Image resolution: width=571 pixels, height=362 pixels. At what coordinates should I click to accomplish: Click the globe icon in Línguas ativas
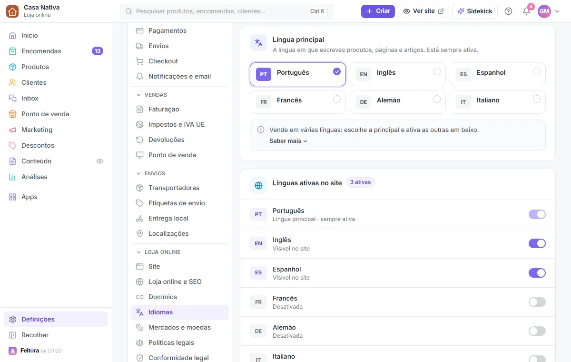click(x=258, y=185)
